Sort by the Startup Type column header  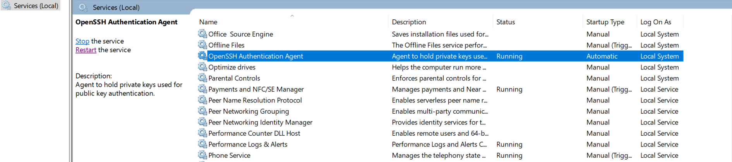[x=610, y=22]
